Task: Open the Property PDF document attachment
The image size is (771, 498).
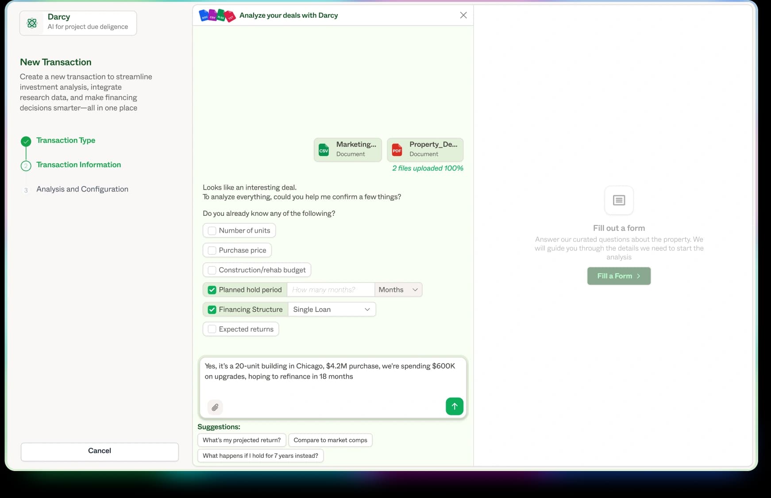Action: (x=425, y=149)
